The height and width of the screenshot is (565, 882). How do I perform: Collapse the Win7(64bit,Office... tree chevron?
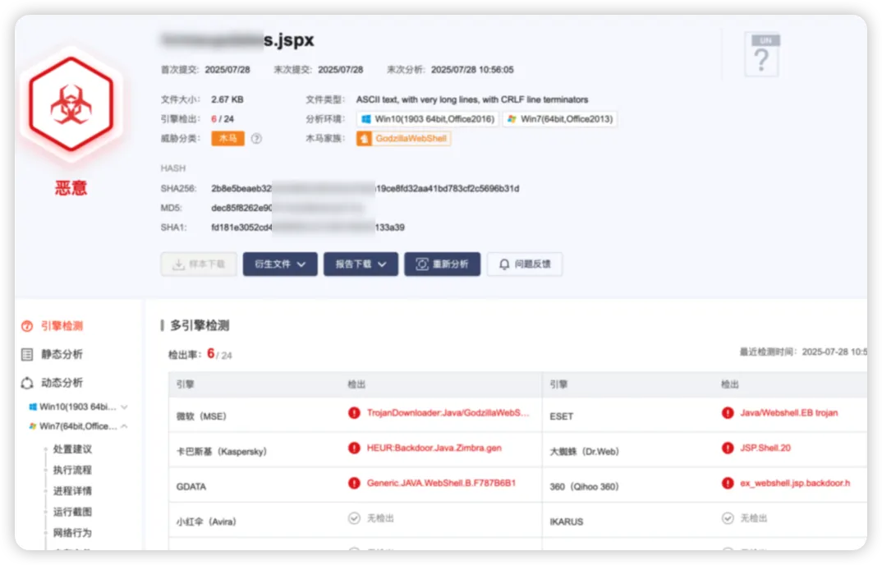124,426
